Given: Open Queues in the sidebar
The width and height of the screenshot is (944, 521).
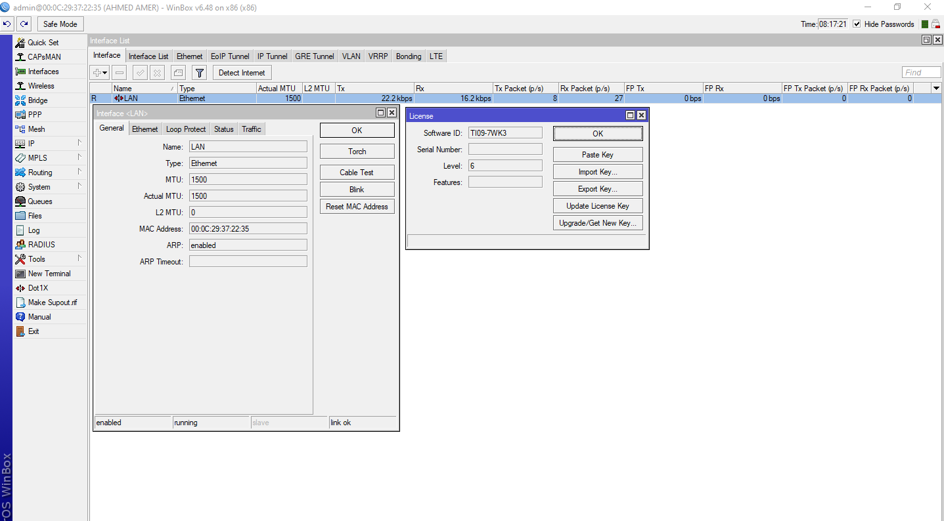Looking at the screenshot, I should (39, 201).
